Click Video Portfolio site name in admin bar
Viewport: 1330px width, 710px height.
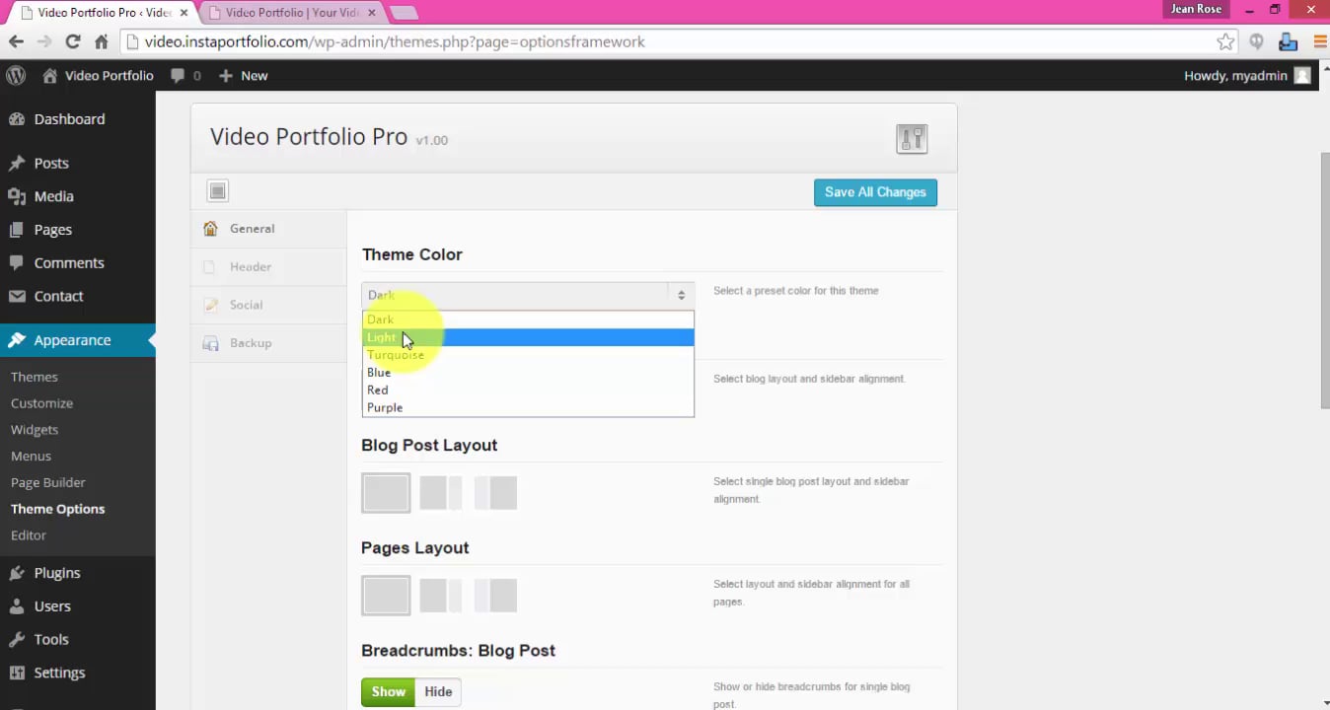(x=98, y=75)
